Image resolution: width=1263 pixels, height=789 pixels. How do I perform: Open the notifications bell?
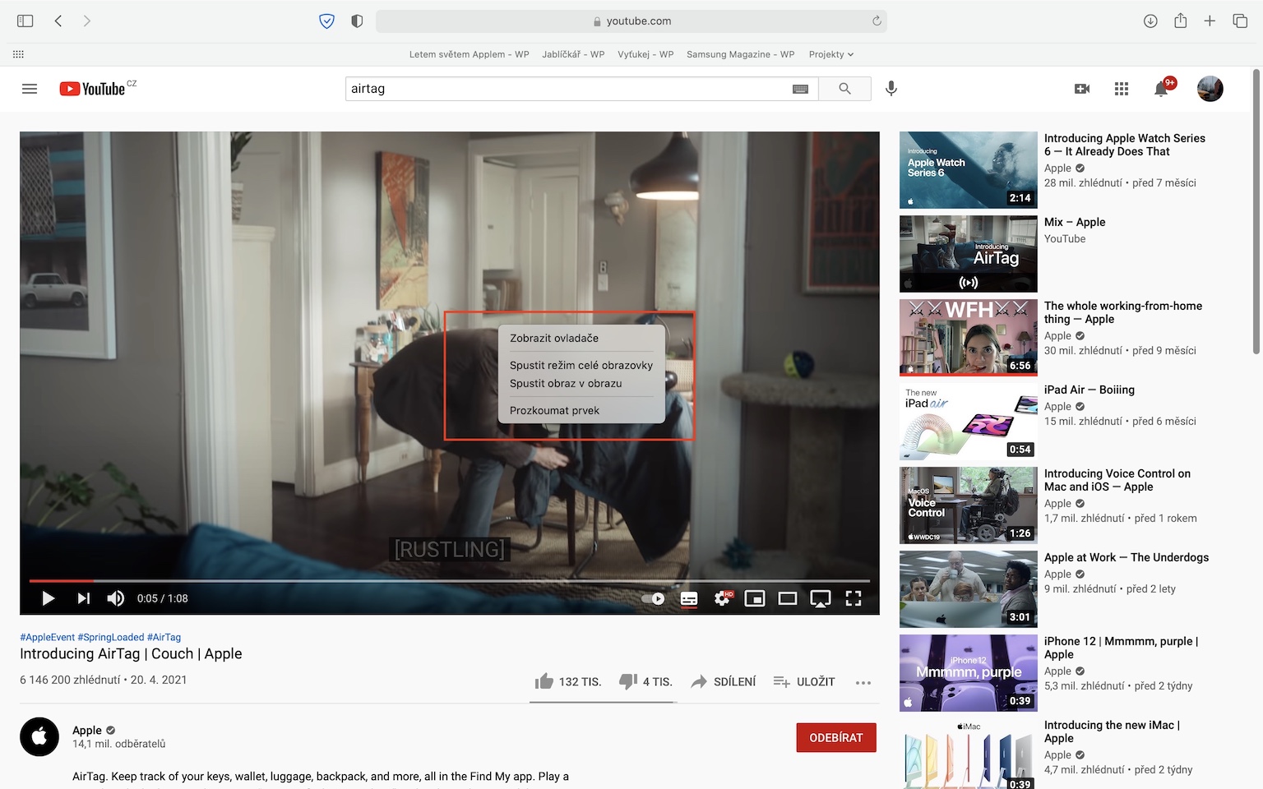pos(1162,88)
